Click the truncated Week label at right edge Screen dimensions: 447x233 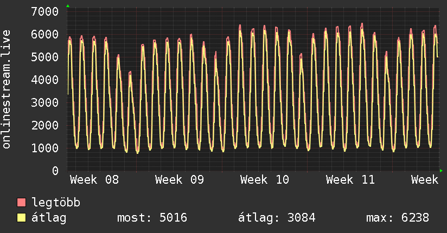[x=424, y=180]
